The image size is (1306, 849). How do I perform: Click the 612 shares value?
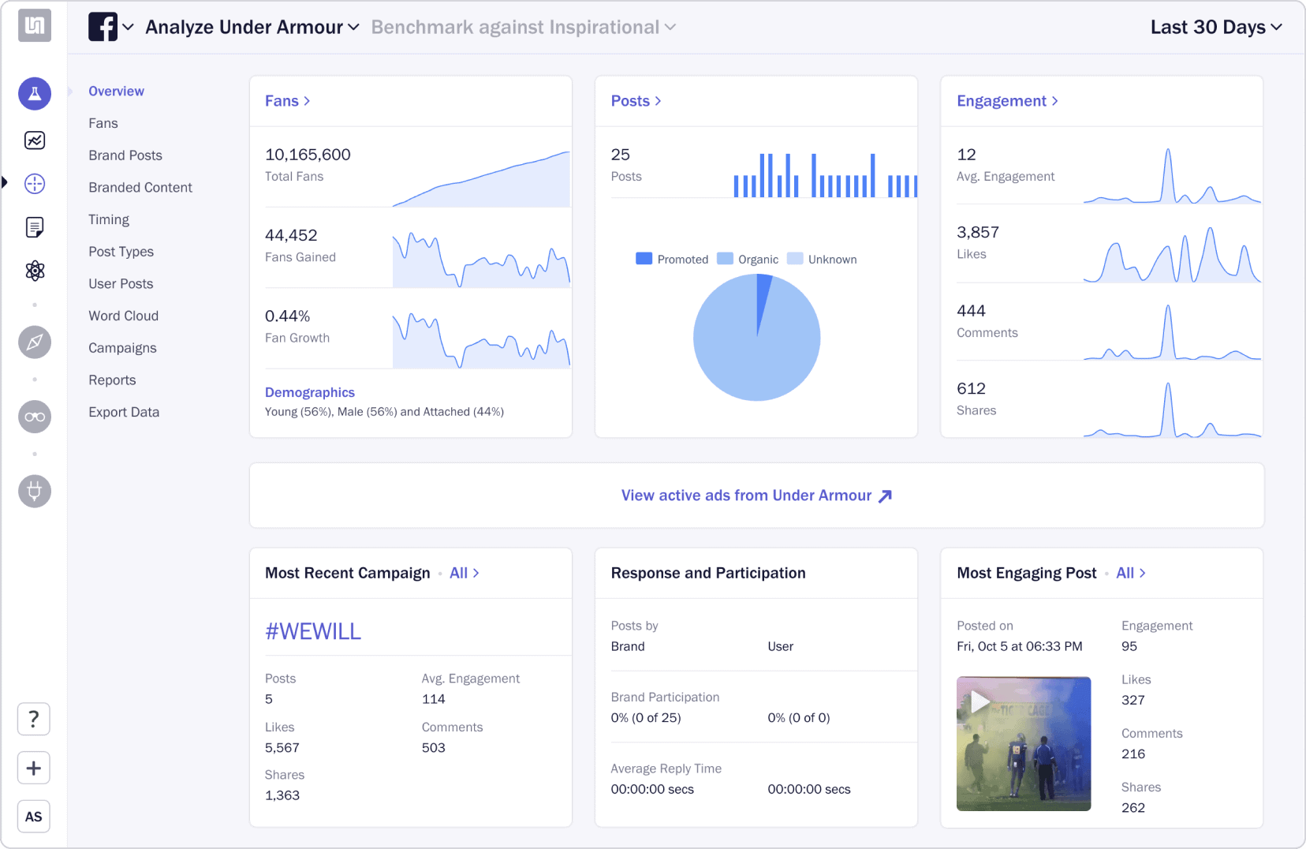click(971, 388)
